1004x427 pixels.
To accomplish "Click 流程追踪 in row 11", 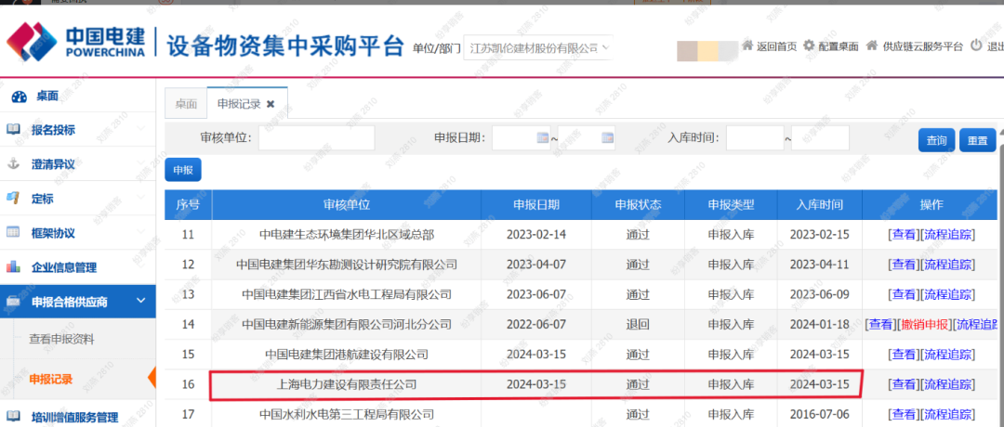I will pyautogui.click(x=947, y=235).
